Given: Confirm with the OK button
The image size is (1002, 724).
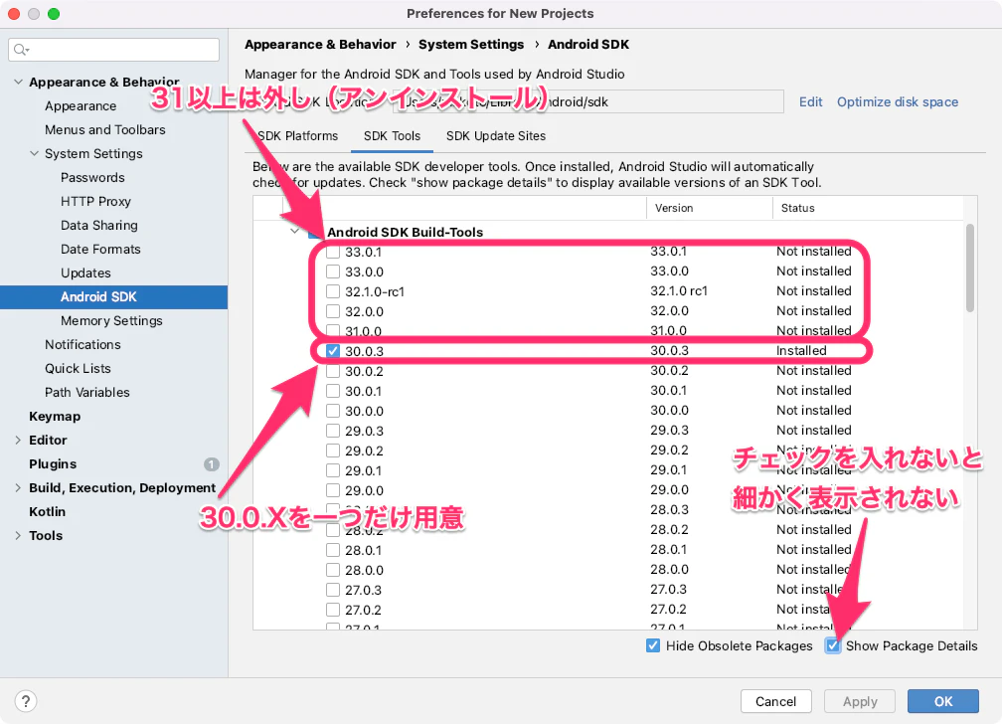Looking at the screenshot, I should click(943, 701).
